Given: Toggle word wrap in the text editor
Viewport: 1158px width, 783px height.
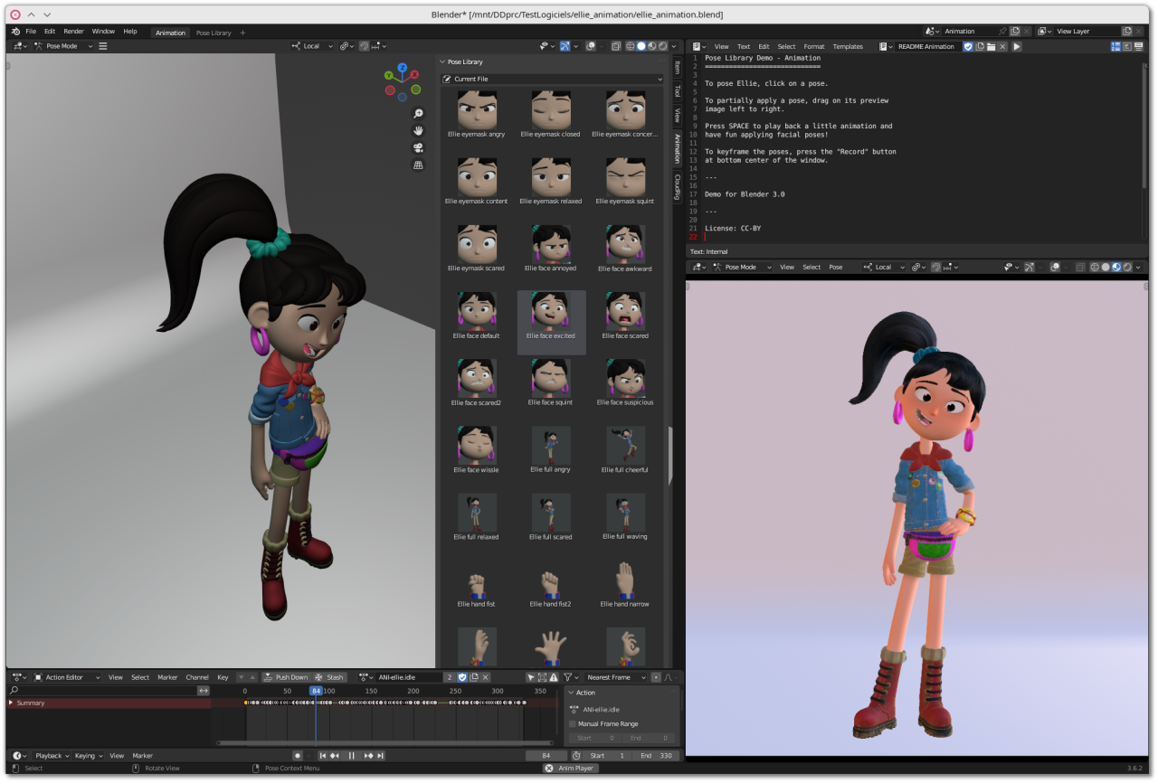Looking at the screenshot, I should 1127,46.
